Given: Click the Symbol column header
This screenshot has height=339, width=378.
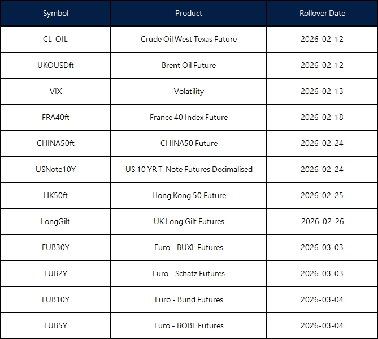Looking at the screenshot, I should click(x=55, y=13).
